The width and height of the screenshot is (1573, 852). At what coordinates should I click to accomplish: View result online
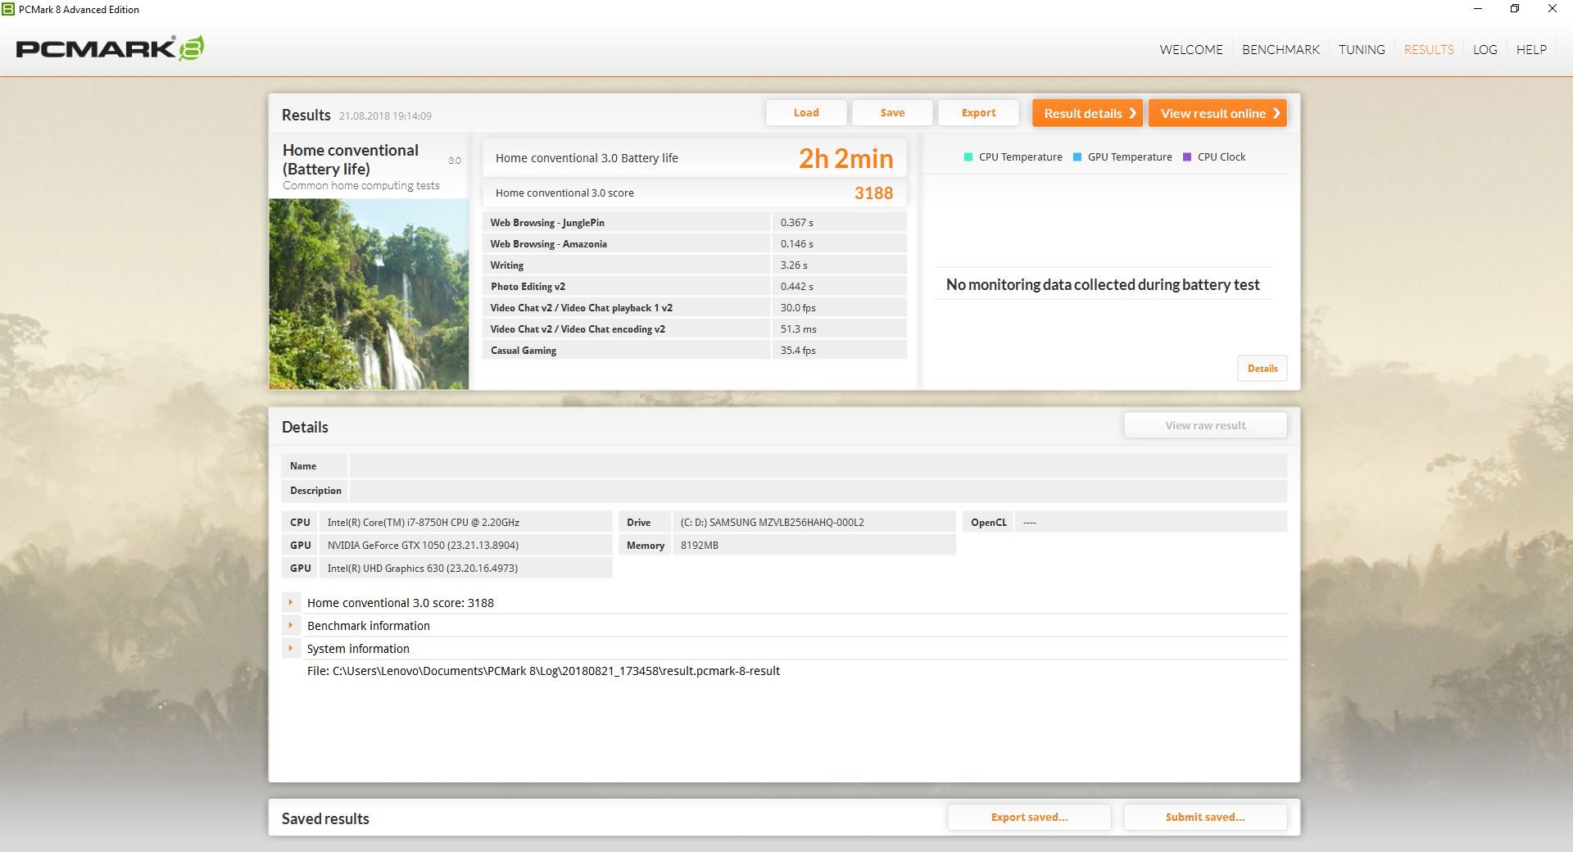(1217, 113)
